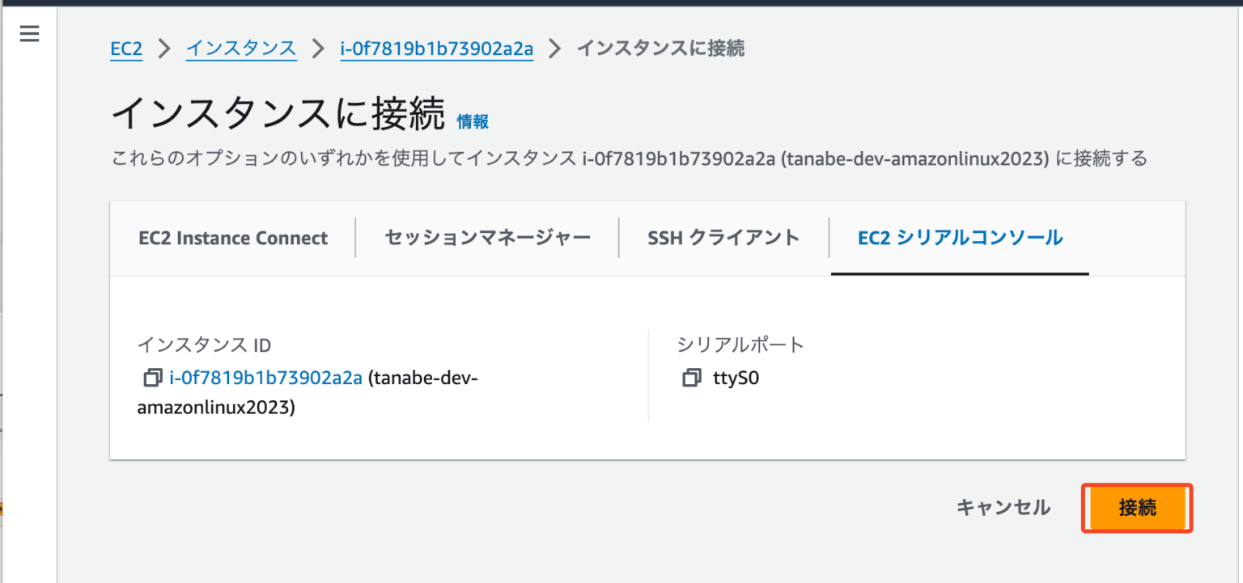This screenshot has height=583, width=1243.
Task: Switch to the EC2 Instance Connect tab
Action: 232,238
